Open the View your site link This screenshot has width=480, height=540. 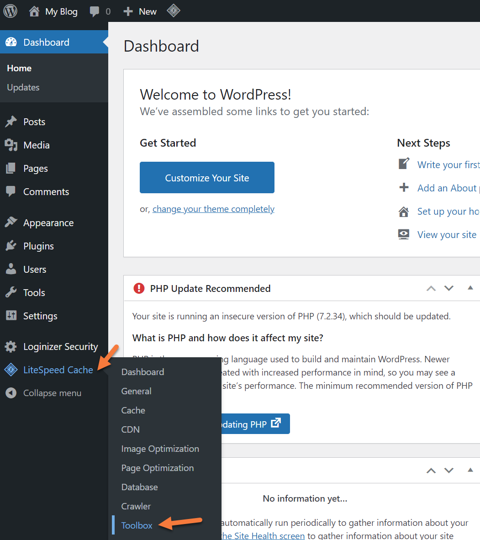[x=446, y=235]
